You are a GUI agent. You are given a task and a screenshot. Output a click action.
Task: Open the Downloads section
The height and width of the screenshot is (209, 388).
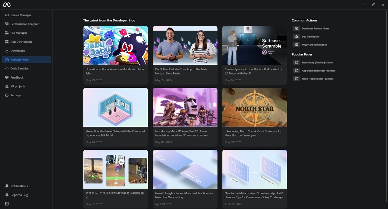tap(26, 51)
